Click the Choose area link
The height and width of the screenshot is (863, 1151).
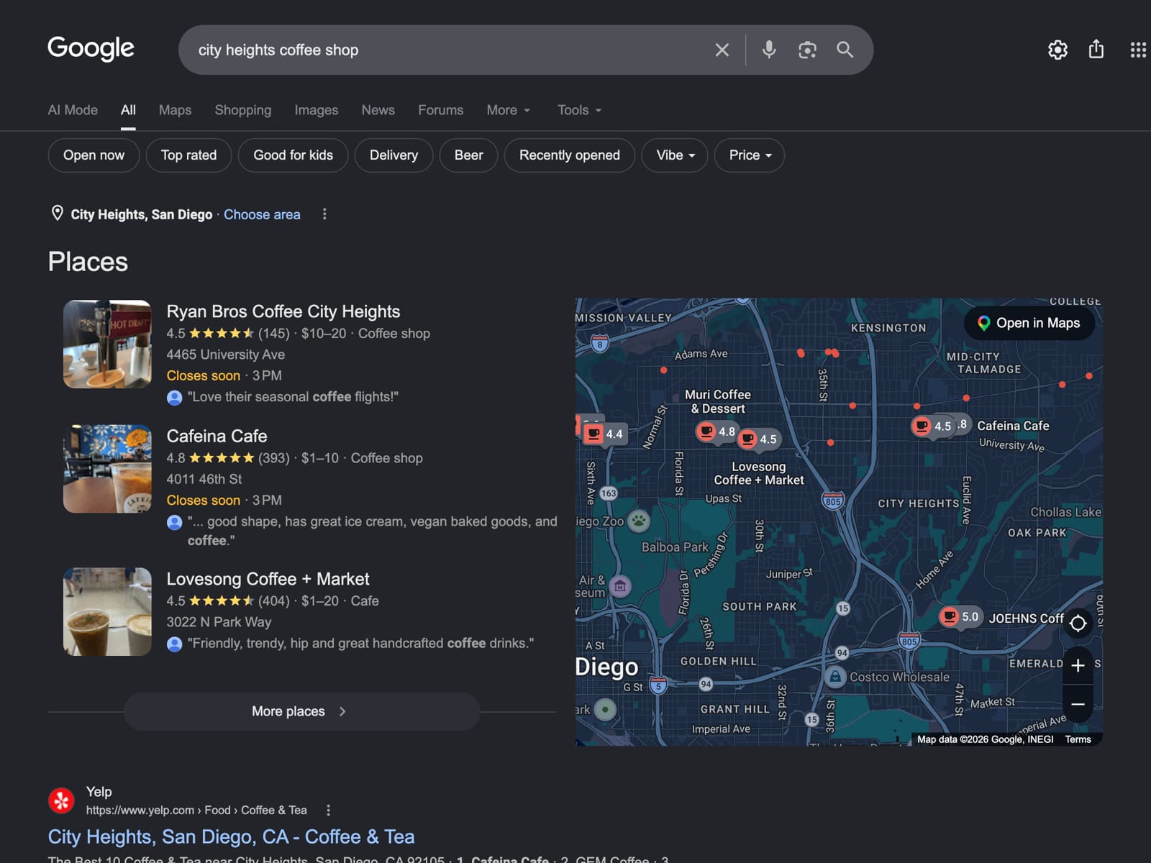click(262, 214)
